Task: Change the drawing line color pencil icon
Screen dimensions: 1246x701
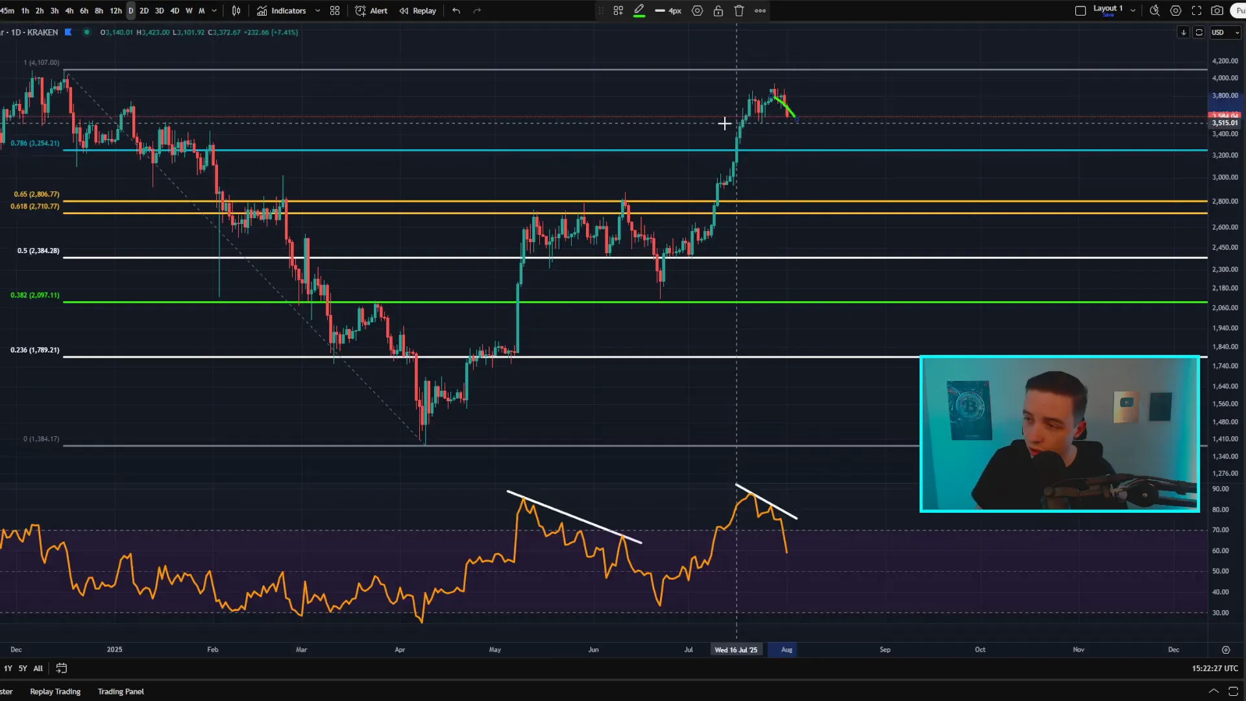Action: pyautogui.click(x=639, y=11)
